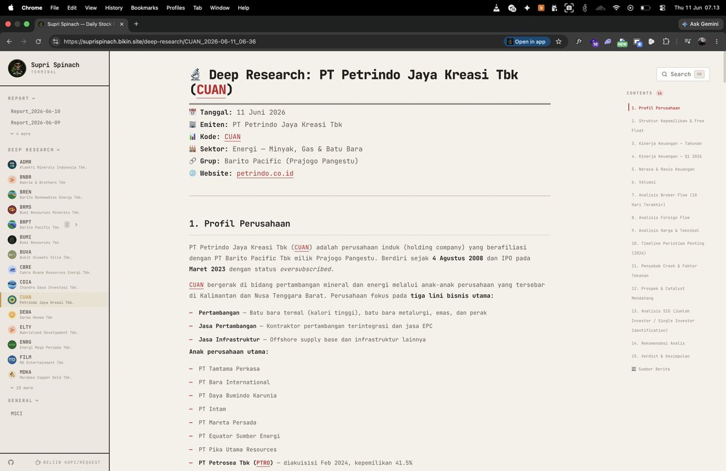Image resolution: width=726 pixels, height=471 pixels.
Task: Click VLC cone icon in menu bar
Action: (x=496, y=8)
